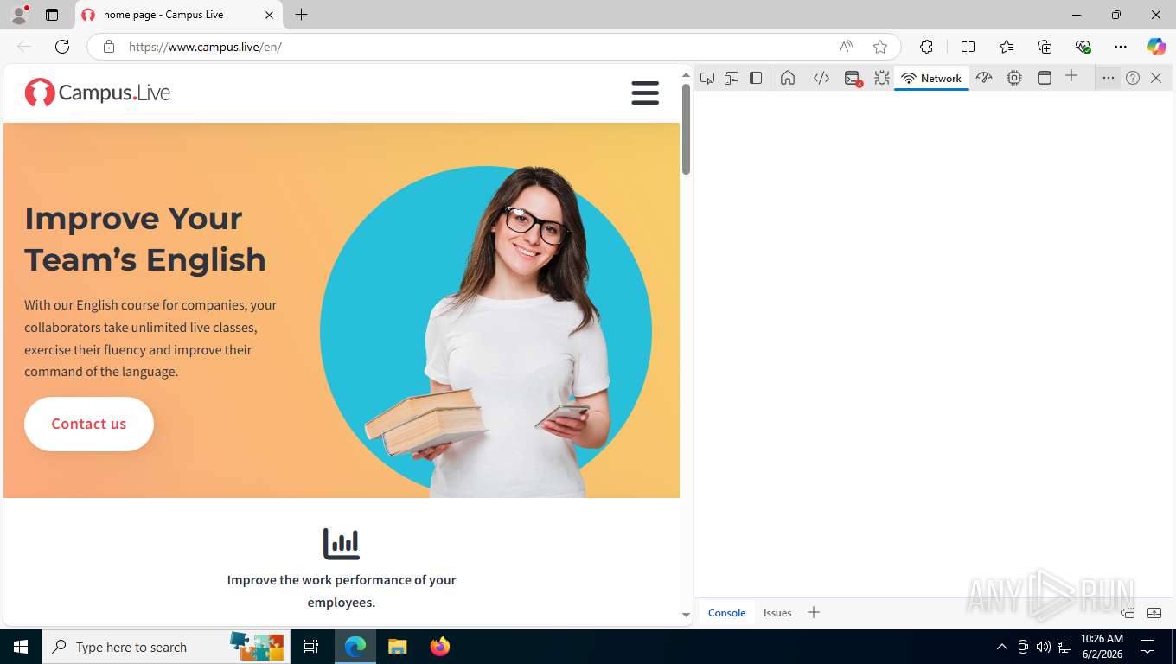Refresh the page
Viewport: 1176px width, 664px height.
(x=62, y=47)
